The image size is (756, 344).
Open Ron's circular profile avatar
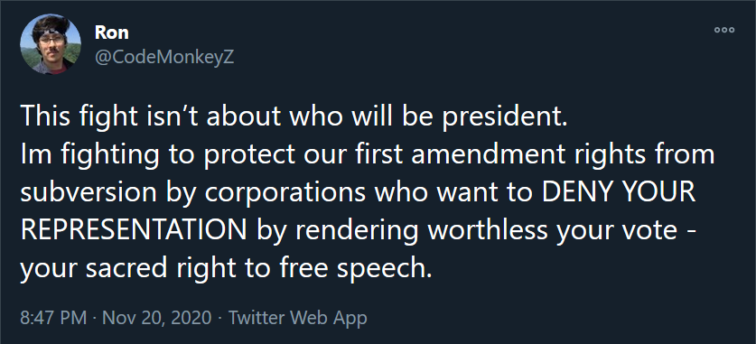[x=51, y=44]
